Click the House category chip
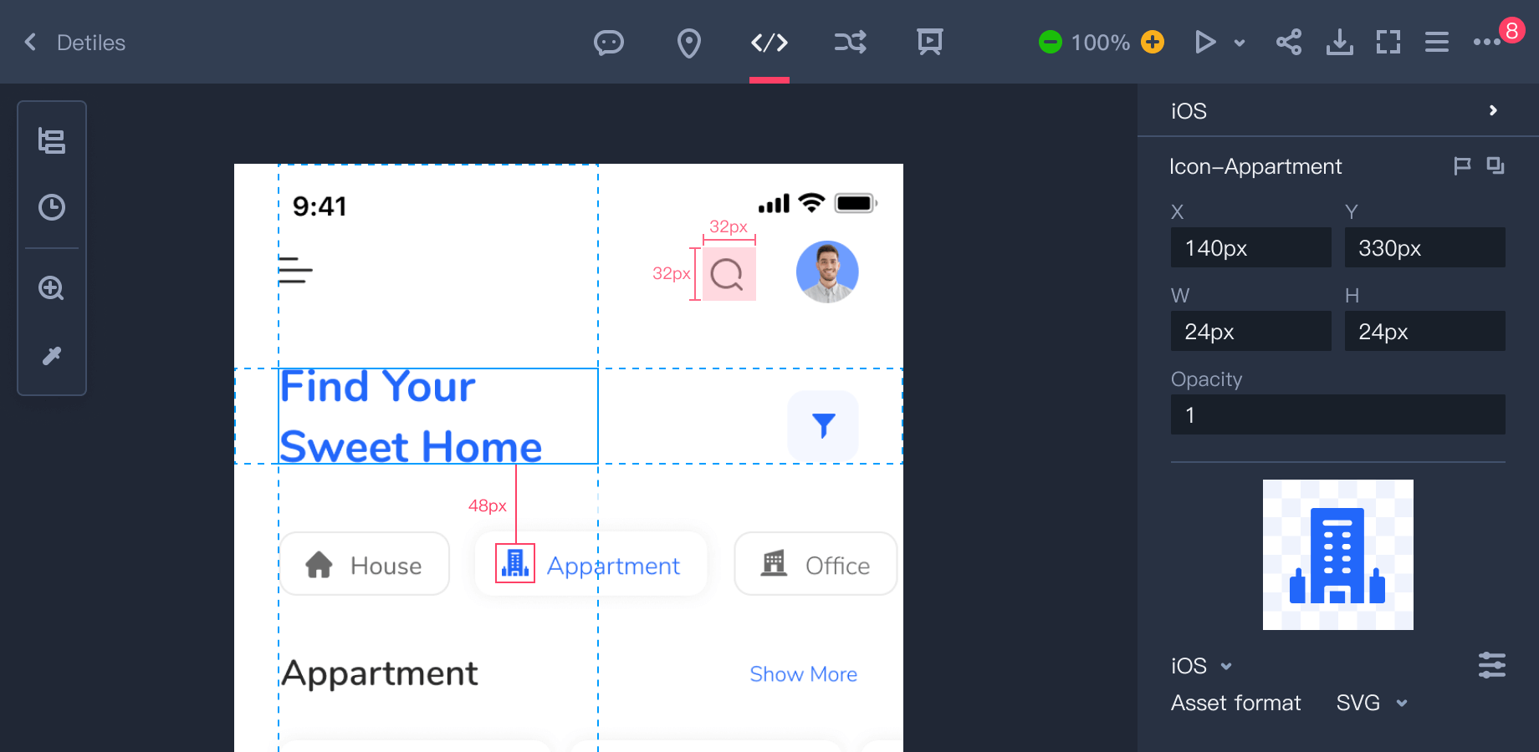This screenshot has height=752, width=1539. point(364,564)
